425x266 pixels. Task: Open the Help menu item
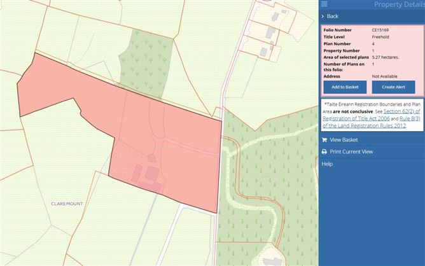pyautogui.click(x=327, y=164)
